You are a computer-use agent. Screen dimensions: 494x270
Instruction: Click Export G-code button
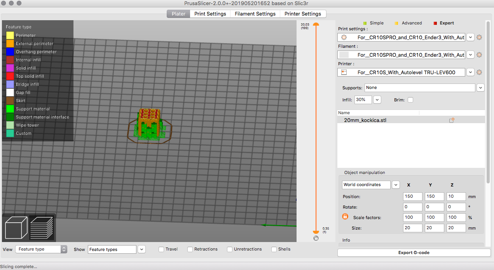[414, 253]
